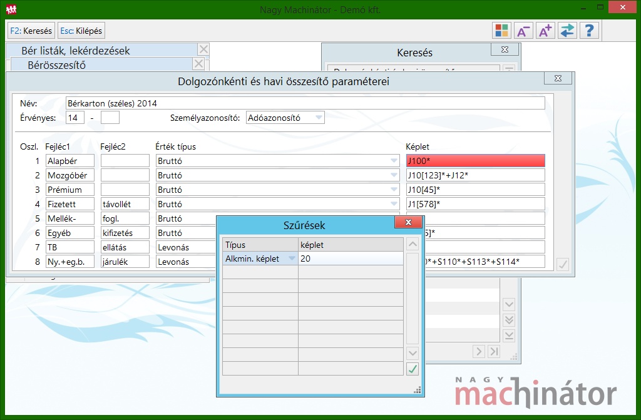The width and height of the screenshot is (641, 420).
Task: Click the Fizetett header field
Action: [x=70, y=203]
